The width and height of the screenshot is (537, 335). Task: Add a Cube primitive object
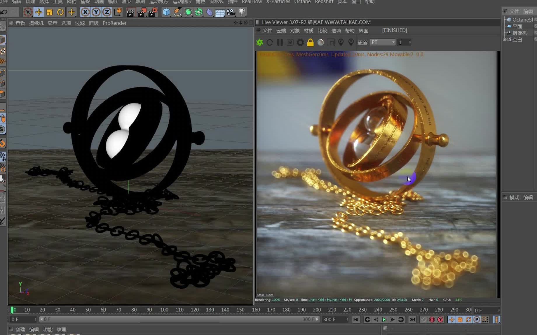click(166, 12)
